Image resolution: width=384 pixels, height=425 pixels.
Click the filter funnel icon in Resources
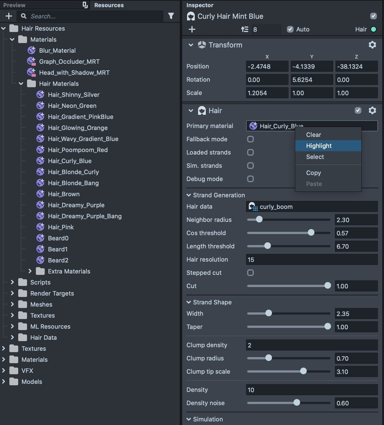click(171, 16)
